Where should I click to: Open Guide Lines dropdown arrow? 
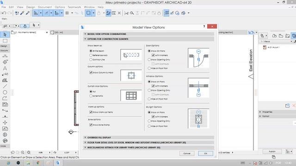(41, 13)
